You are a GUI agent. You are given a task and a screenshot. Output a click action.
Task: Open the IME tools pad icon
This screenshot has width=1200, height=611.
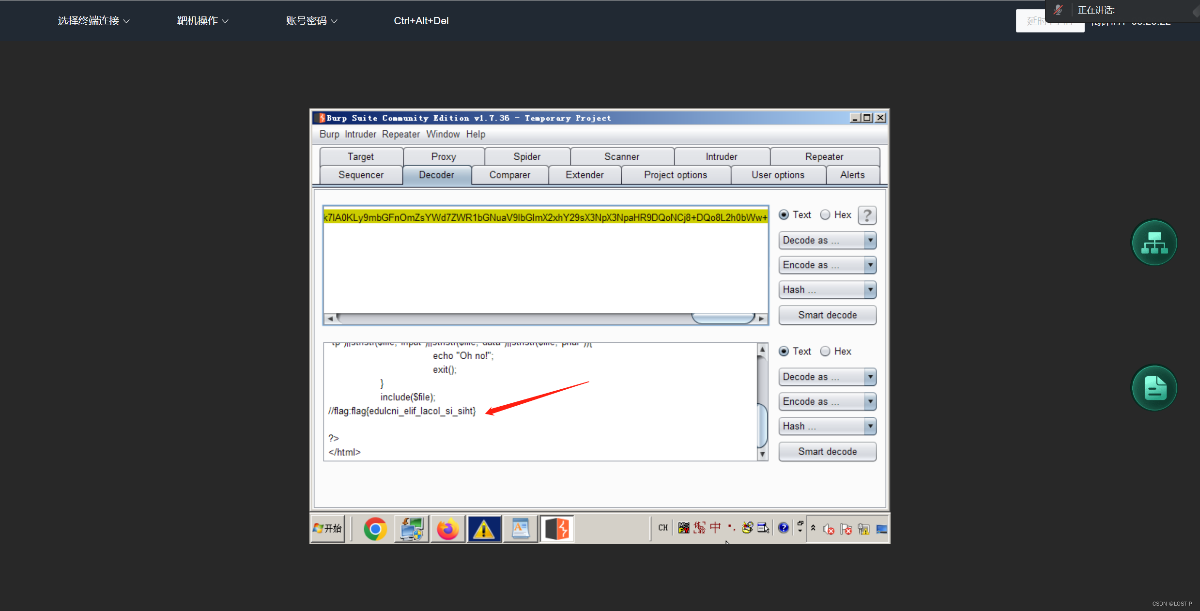(x=748, y=528)
